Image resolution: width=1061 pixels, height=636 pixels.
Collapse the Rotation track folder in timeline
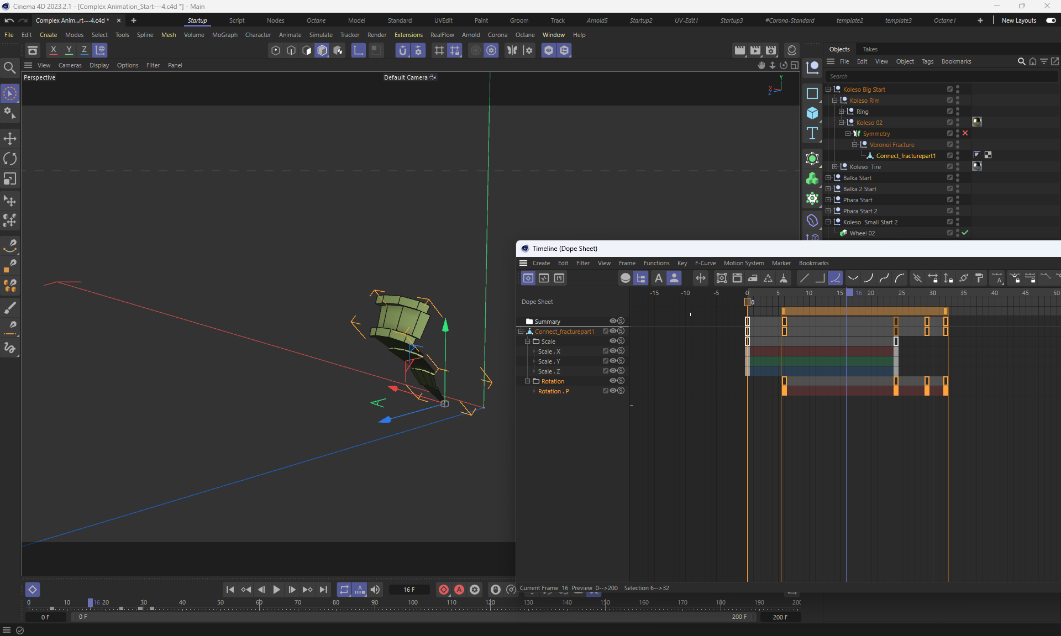coord(527,381)
